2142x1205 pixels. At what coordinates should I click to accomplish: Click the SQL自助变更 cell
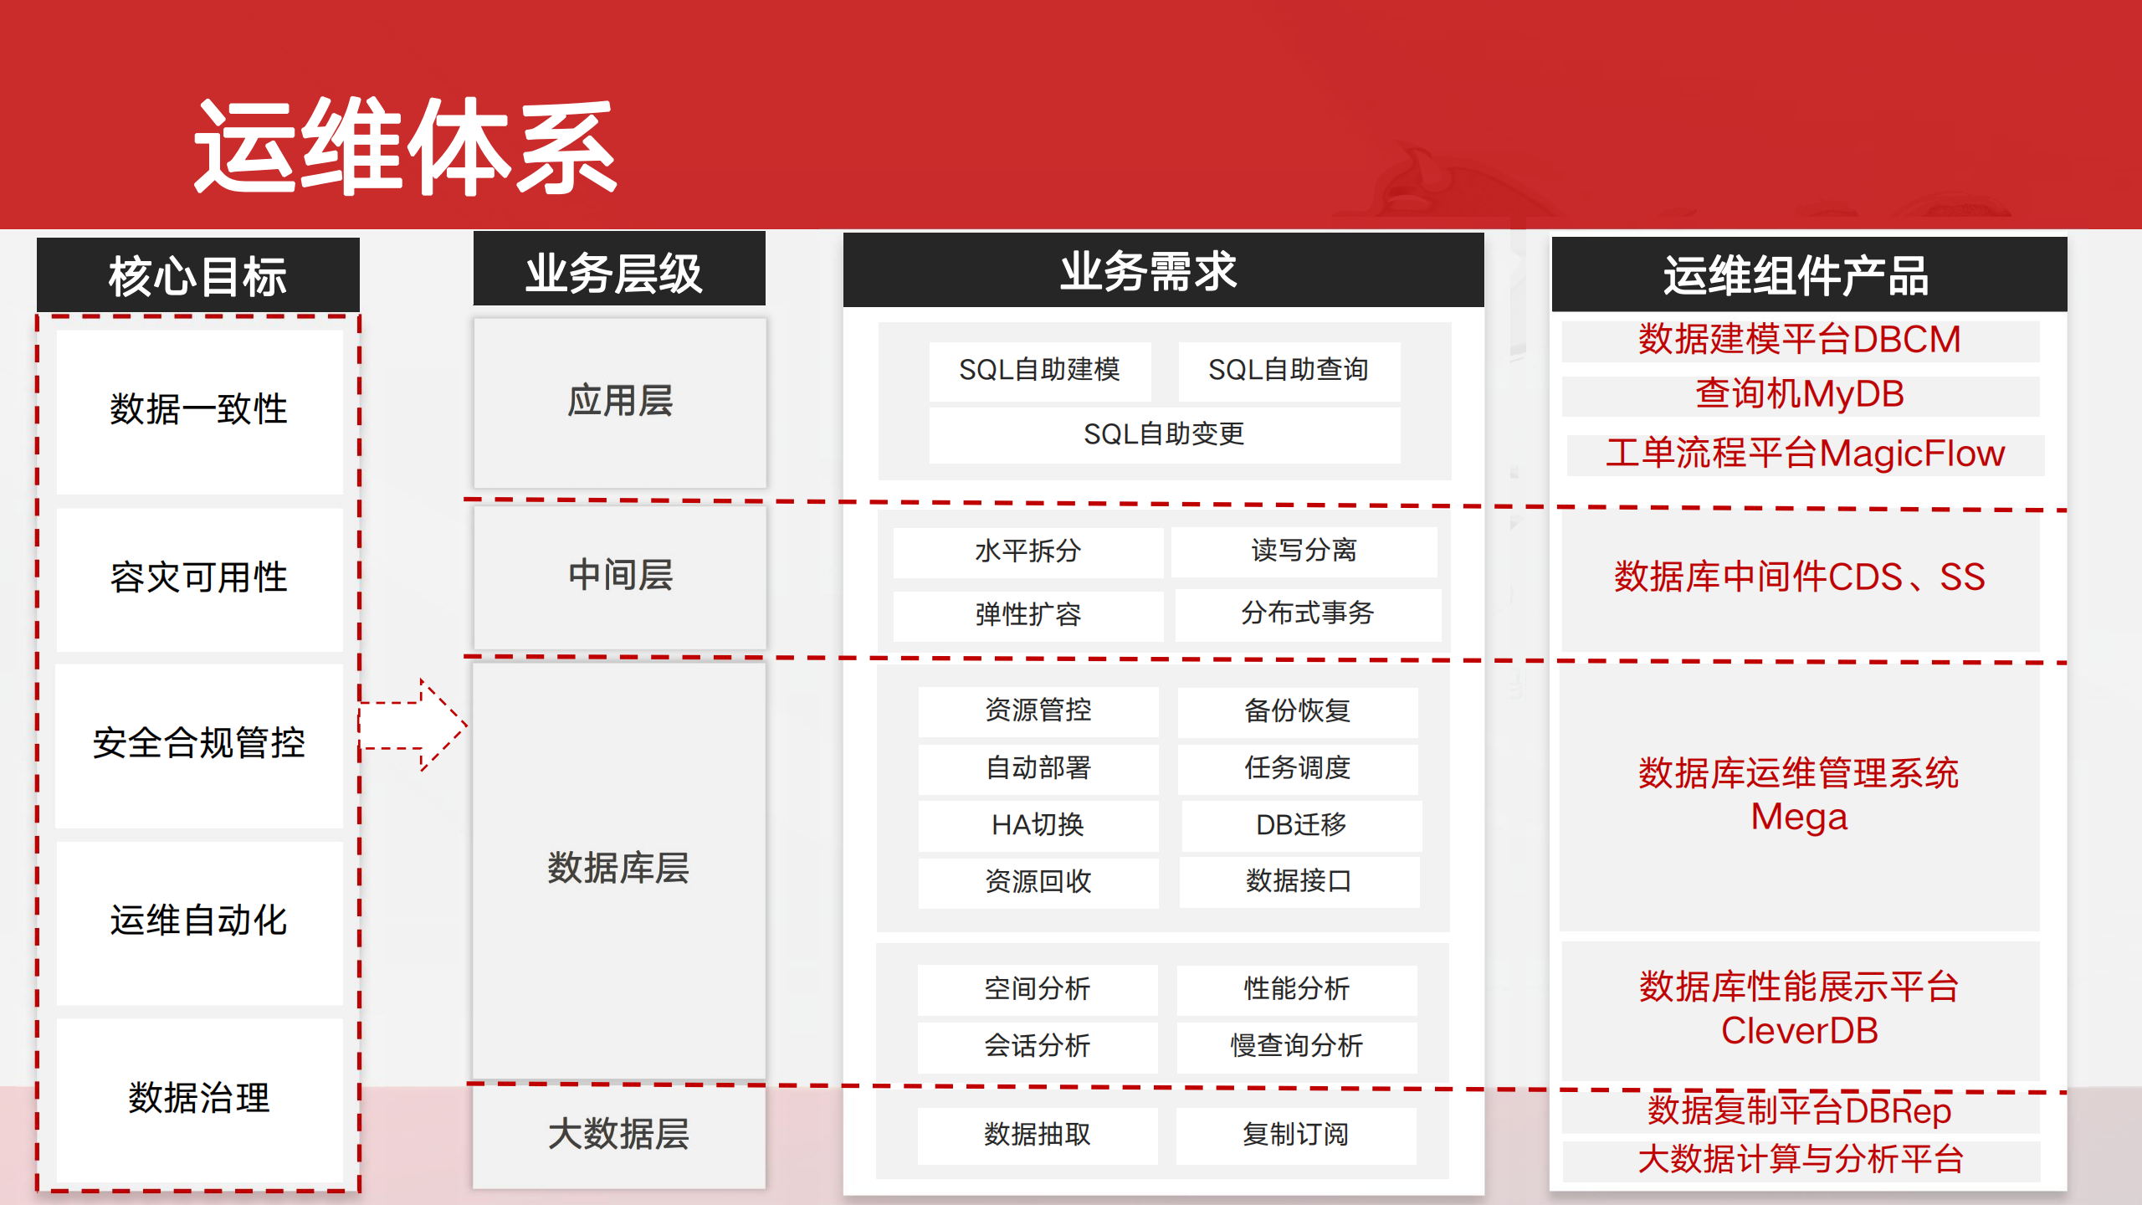(x=1165, y=435)
